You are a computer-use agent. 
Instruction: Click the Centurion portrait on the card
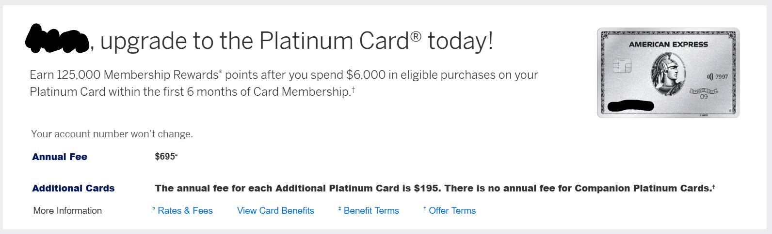click(x=668, y=73)
